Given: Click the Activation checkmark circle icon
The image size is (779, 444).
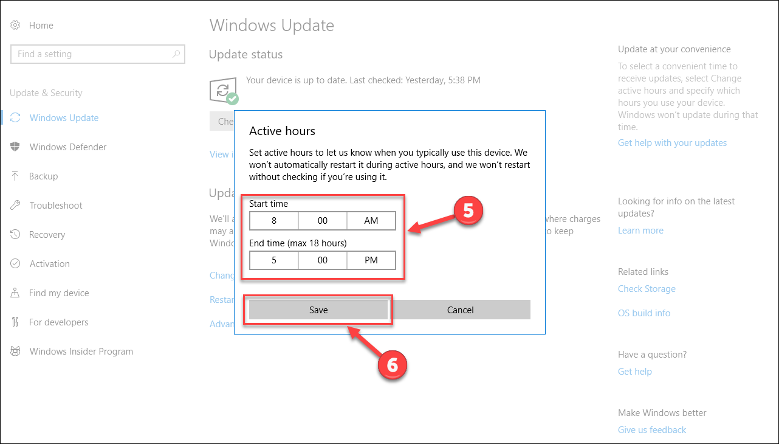Looking at the screenshot, I should click(x=16, y=264).
